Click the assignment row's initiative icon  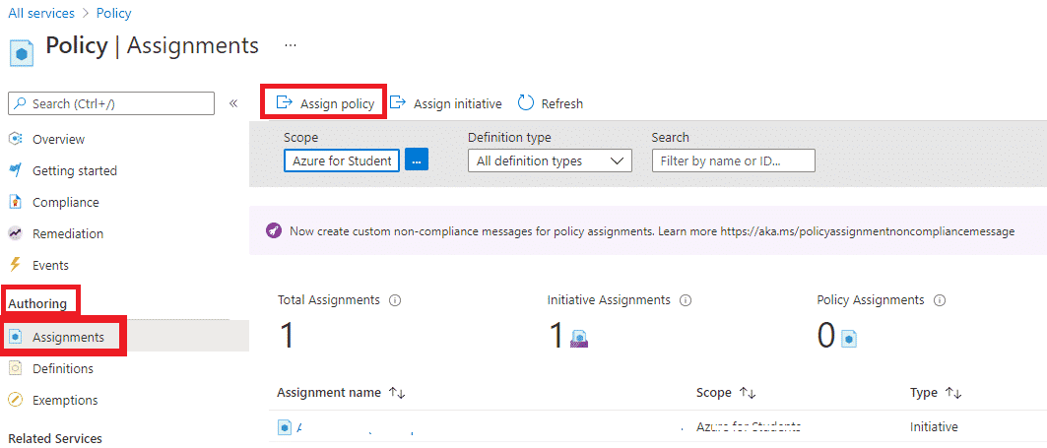(x=285, y=427)
